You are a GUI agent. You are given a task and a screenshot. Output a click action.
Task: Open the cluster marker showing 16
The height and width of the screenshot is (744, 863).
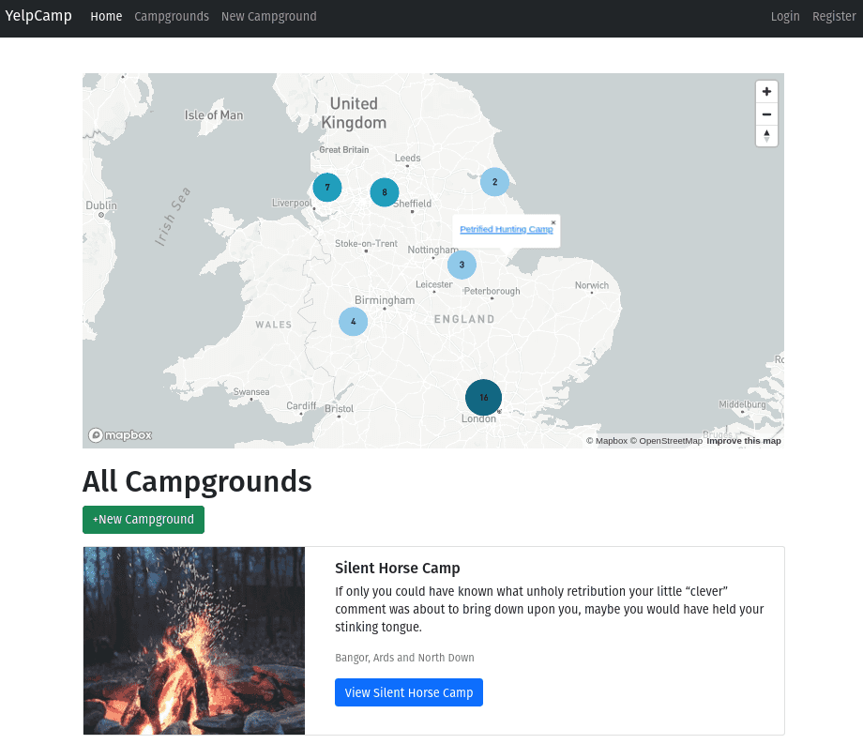point(483,397)
